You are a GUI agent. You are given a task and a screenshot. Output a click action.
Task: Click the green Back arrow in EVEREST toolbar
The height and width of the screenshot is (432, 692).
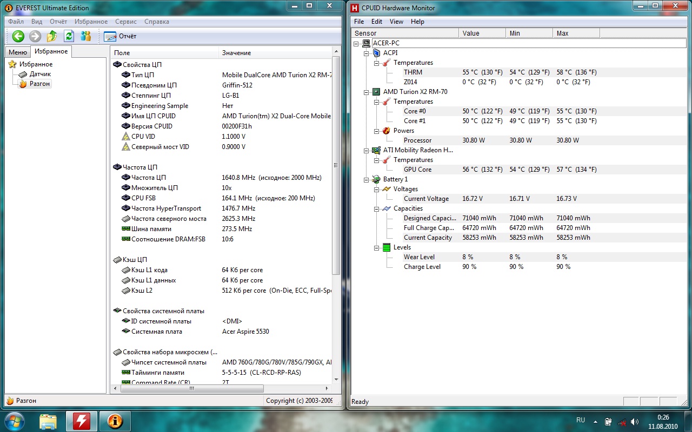click(18, 36)
